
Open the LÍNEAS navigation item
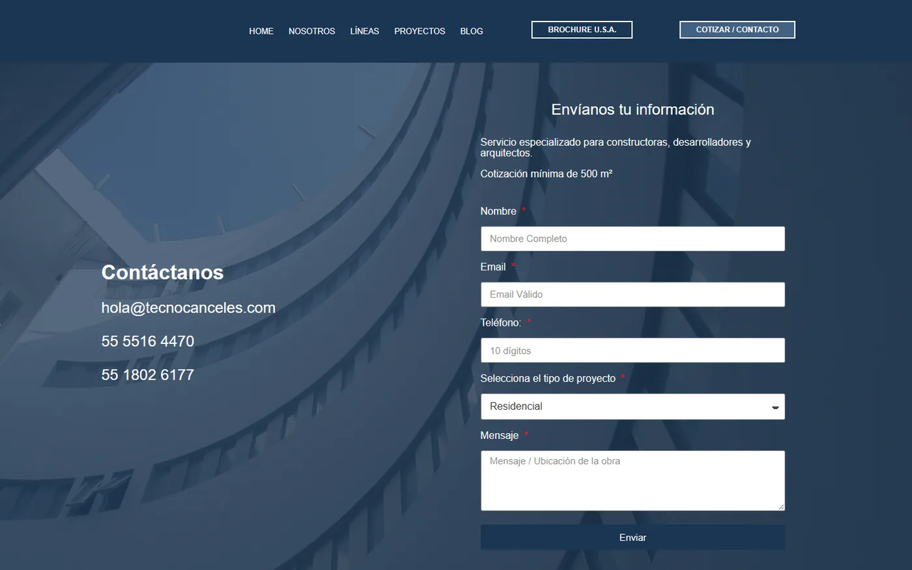(364, 31)
